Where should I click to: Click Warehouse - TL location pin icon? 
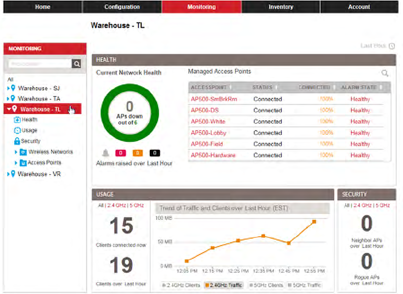(x=14, y=108)
